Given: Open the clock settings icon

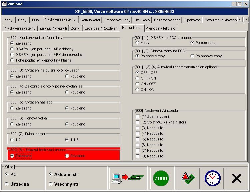Looking at the screenshot, I should (212, 178).
